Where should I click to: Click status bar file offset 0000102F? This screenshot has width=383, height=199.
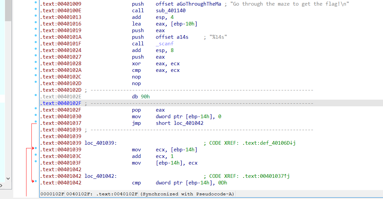(52, 194)
